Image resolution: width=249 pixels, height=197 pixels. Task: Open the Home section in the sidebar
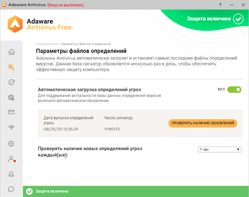(x=11, y=52)
